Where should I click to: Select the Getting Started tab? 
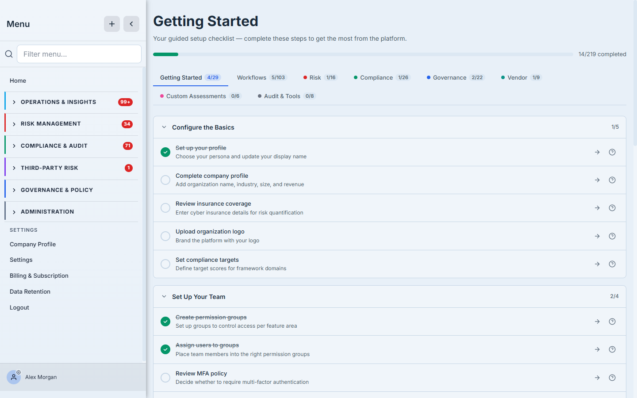pyautogui.click(x=191, y=77)
